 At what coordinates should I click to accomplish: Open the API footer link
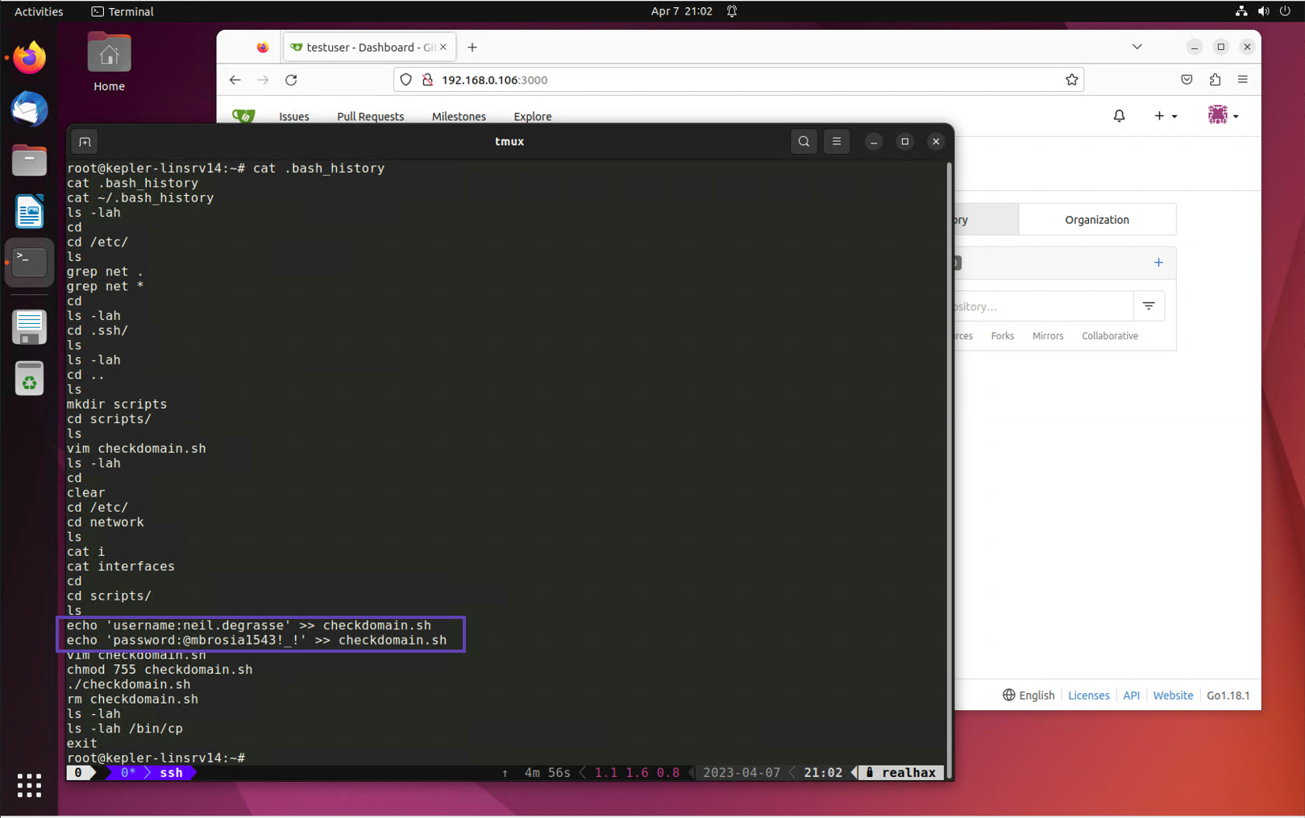tap(1131, 696)
